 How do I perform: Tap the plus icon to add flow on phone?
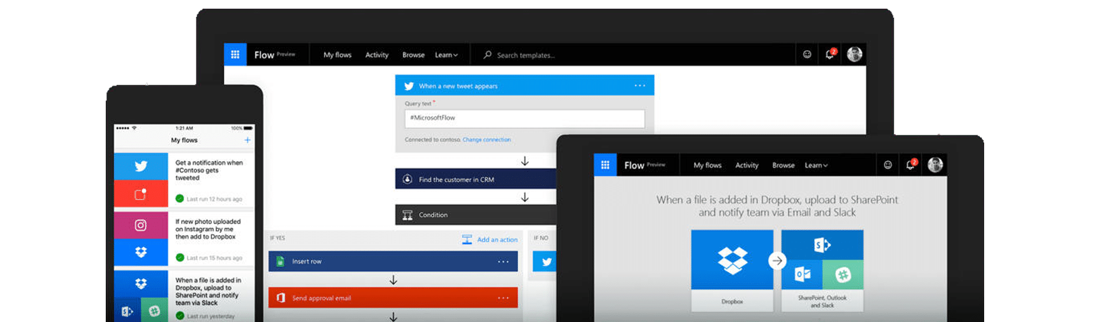tap(247, 140)
